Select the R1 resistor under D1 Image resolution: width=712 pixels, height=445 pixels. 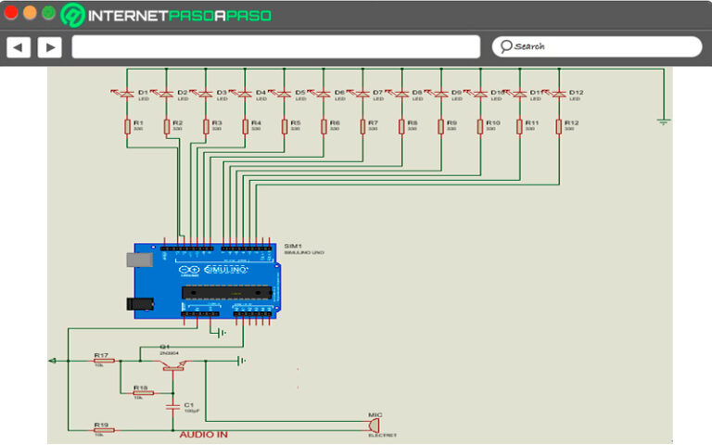coord(128,125)
